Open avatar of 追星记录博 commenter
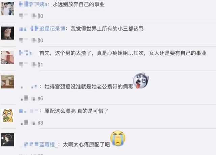The height and width of the screenshot is (155, 216). tap(7, 33)
